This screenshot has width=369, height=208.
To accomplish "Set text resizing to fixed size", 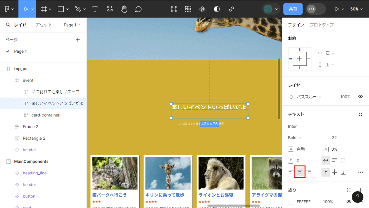I will (x=343, y=160).
